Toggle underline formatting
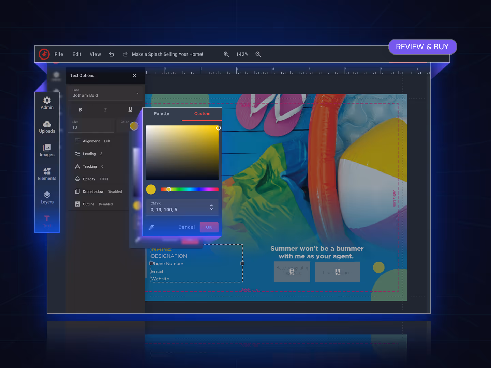Viewport: 491px width, 368px height. (x=130, y=109)
